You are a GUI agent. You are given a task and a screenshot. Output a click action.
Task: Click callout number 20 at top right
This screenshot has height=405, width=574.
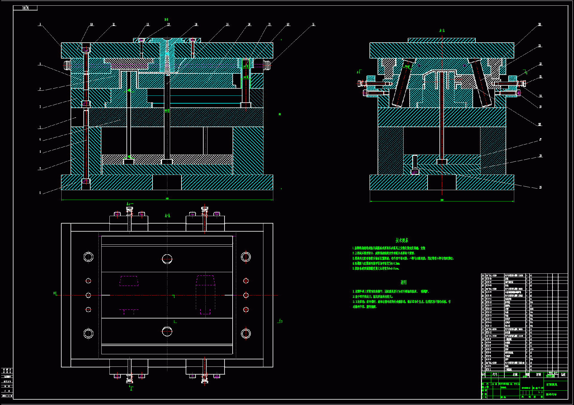pyautogui.click(x=540, y=24)
